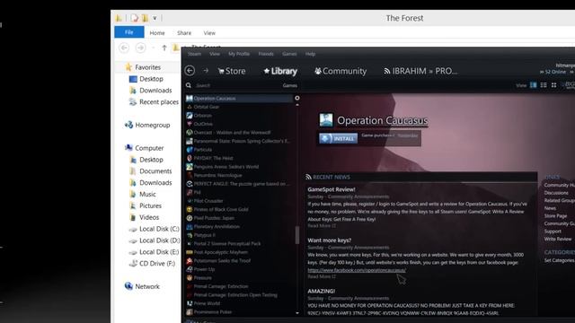Open the Games filter dropdown beside search
Viewport: 575px width, 323px height.
pyautogui.click(x=289, y=85)
